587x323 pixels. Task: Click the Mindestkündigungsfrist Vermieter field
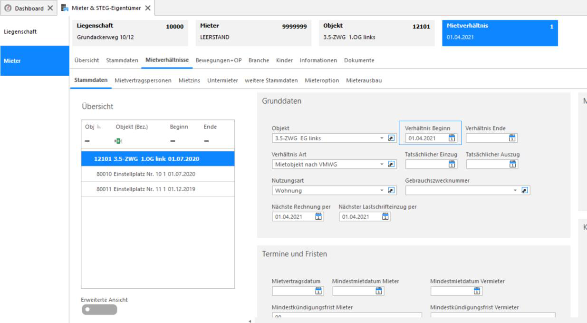(493, 315)
